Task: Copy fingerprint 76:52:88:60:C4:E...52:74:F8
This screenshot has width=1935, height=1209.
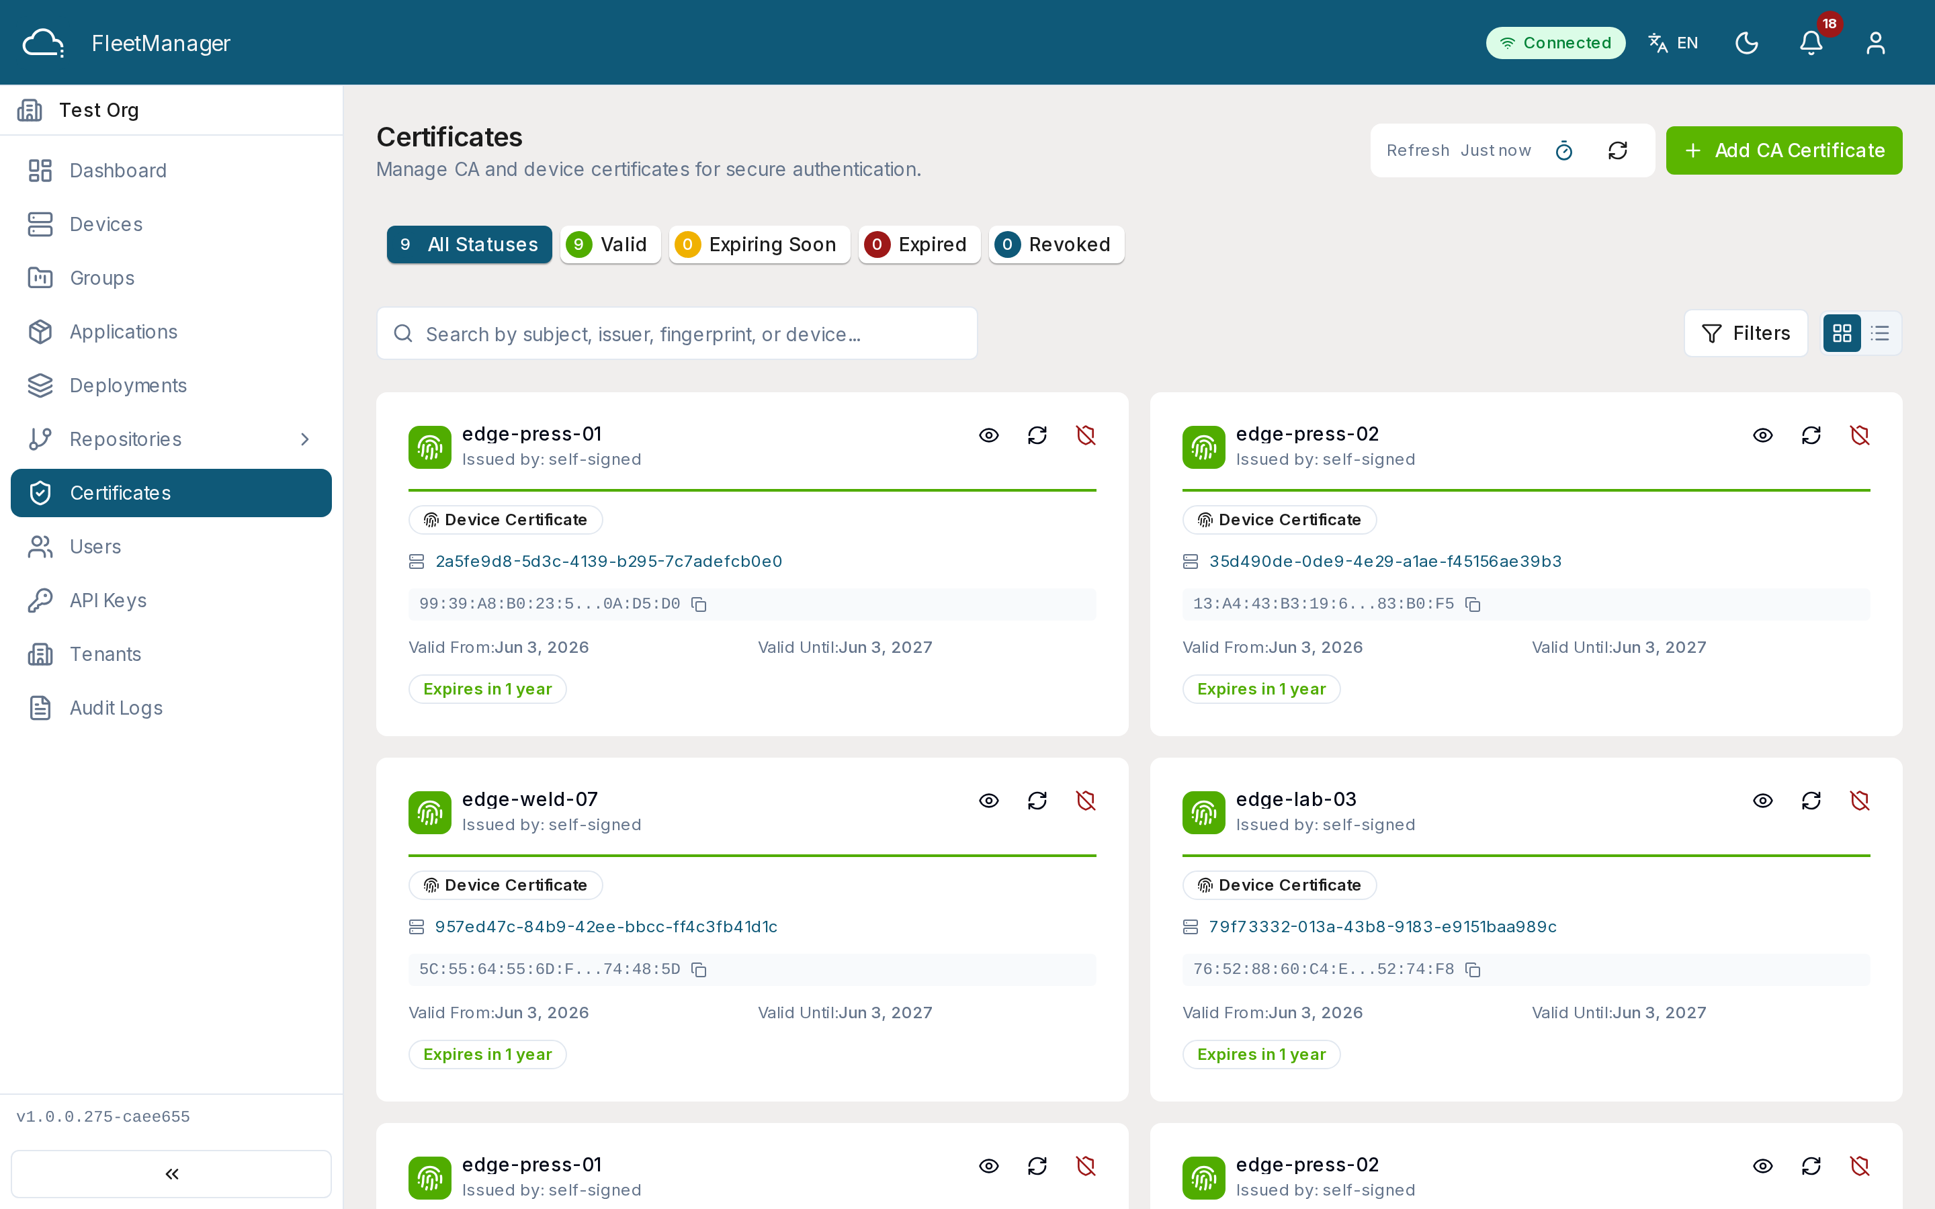Action: (1473, 970)
